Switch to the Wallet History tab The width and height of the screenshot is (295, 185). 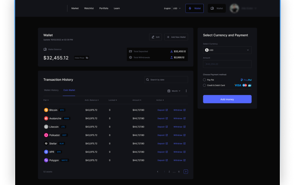point(51,90)
